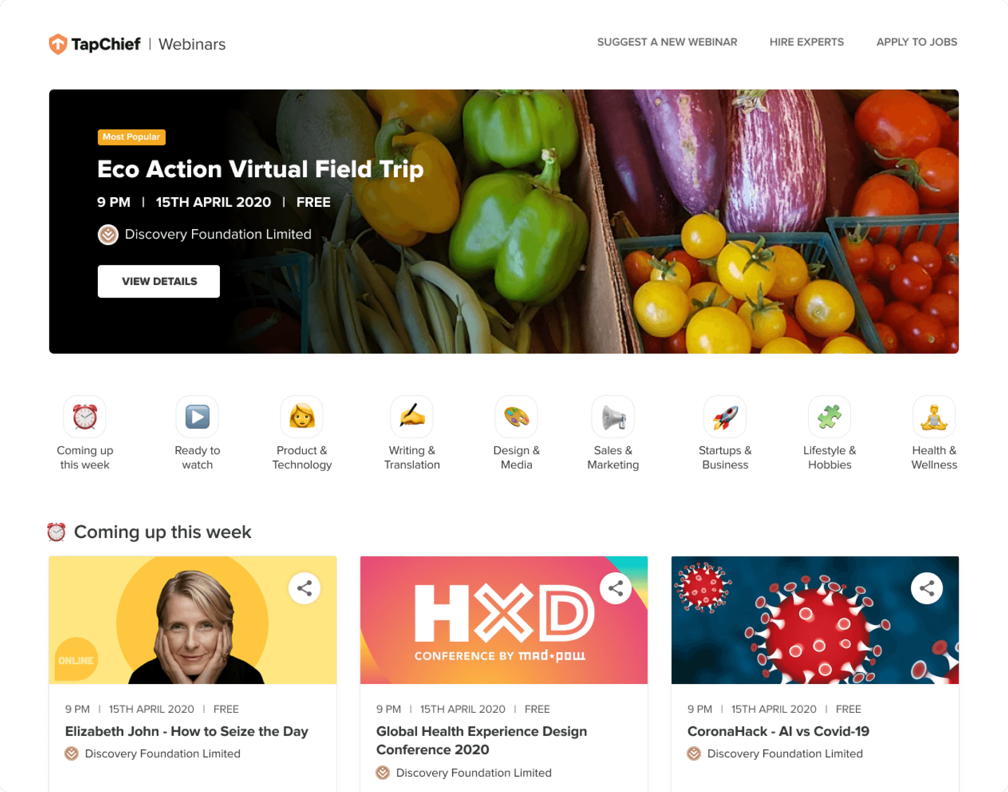Select the Design & Media palette icon

click(516, 417)
